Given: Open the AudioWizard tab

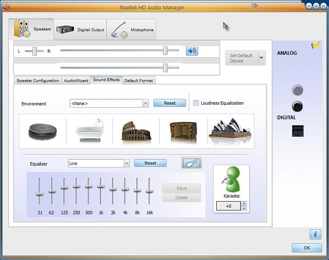Looking at the screenshot, I should point(76,81).
